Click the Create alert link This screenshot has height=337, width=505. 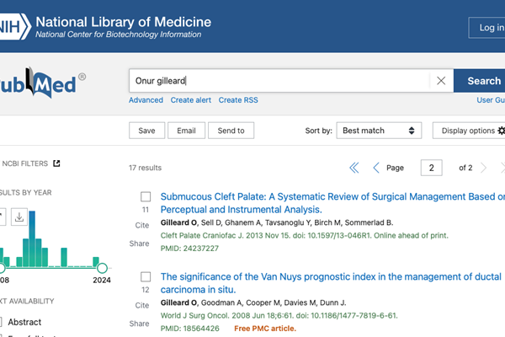[x=191, y=100]
